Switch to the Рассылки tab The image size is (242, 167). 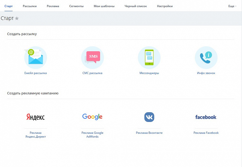tap(30, 6)
